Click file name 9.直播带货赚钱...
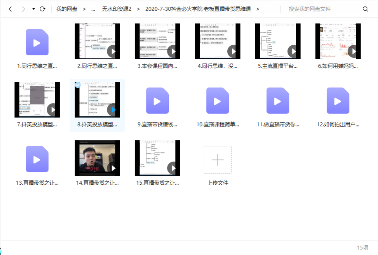 pos(157,124)
